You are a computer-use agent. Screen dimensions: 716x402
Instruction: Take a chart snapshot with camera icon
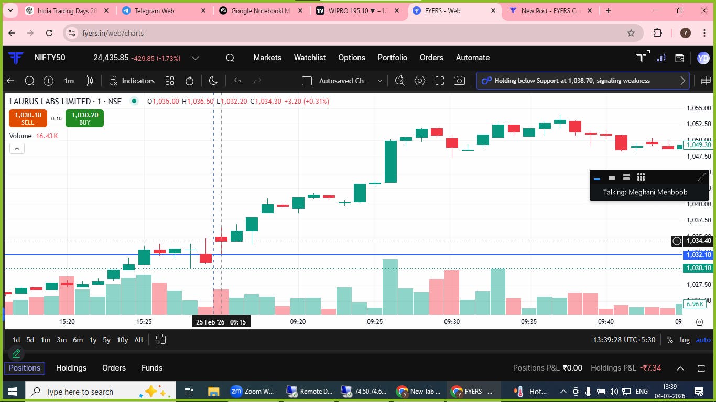coord(459,81)
